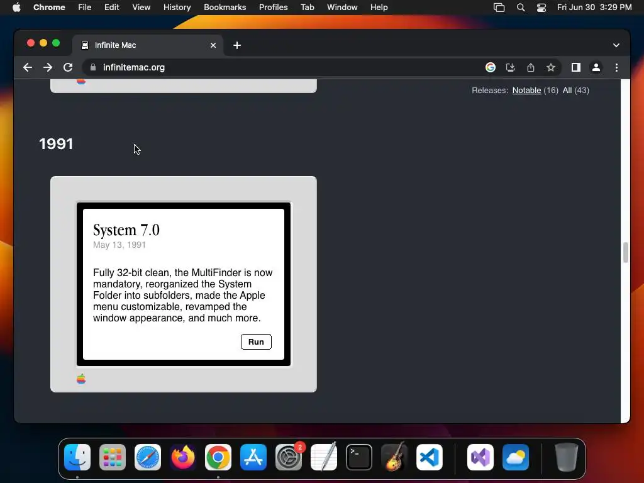Open Google icon in address bar

pos(491,67)
